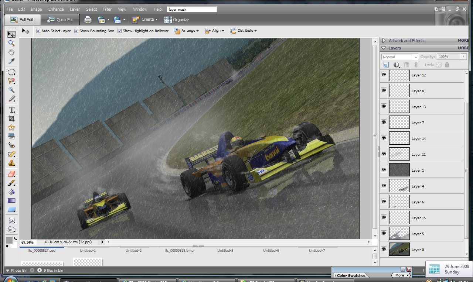
Task: Open the Distribute dropdown
Action: (x=244, y=31)
